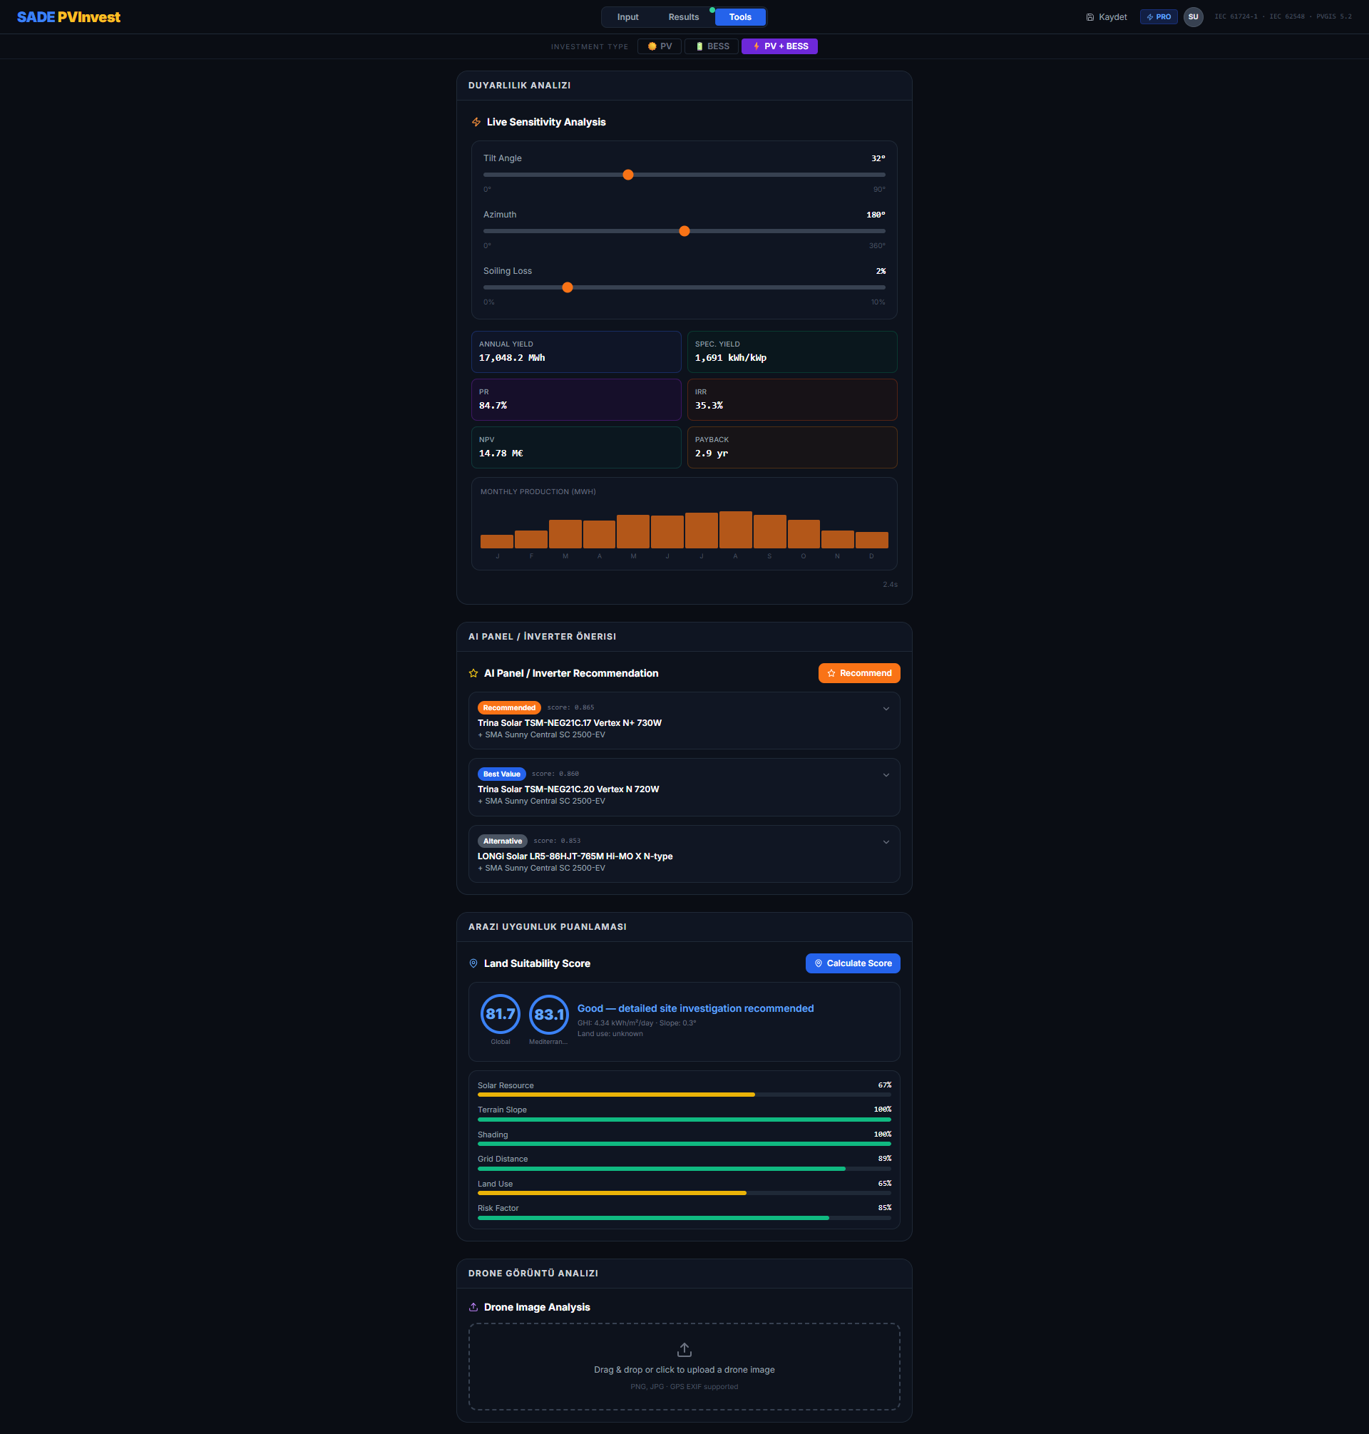The width and height of the screenshot is (1369, 1434).
Task: Click 'Good — detailed site investigation recommended' text
Action: tap(695, 1008)
